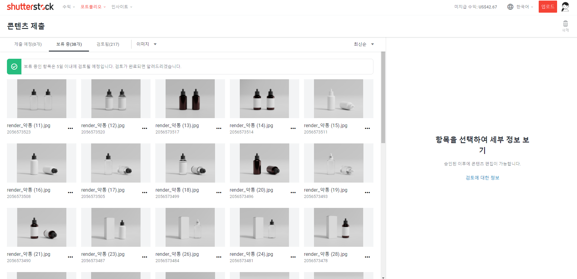This screenshot has width=577, height=279.
Task: Select thumbnail of render_약통 (13).jpg
Action: (x=190, y=99)
